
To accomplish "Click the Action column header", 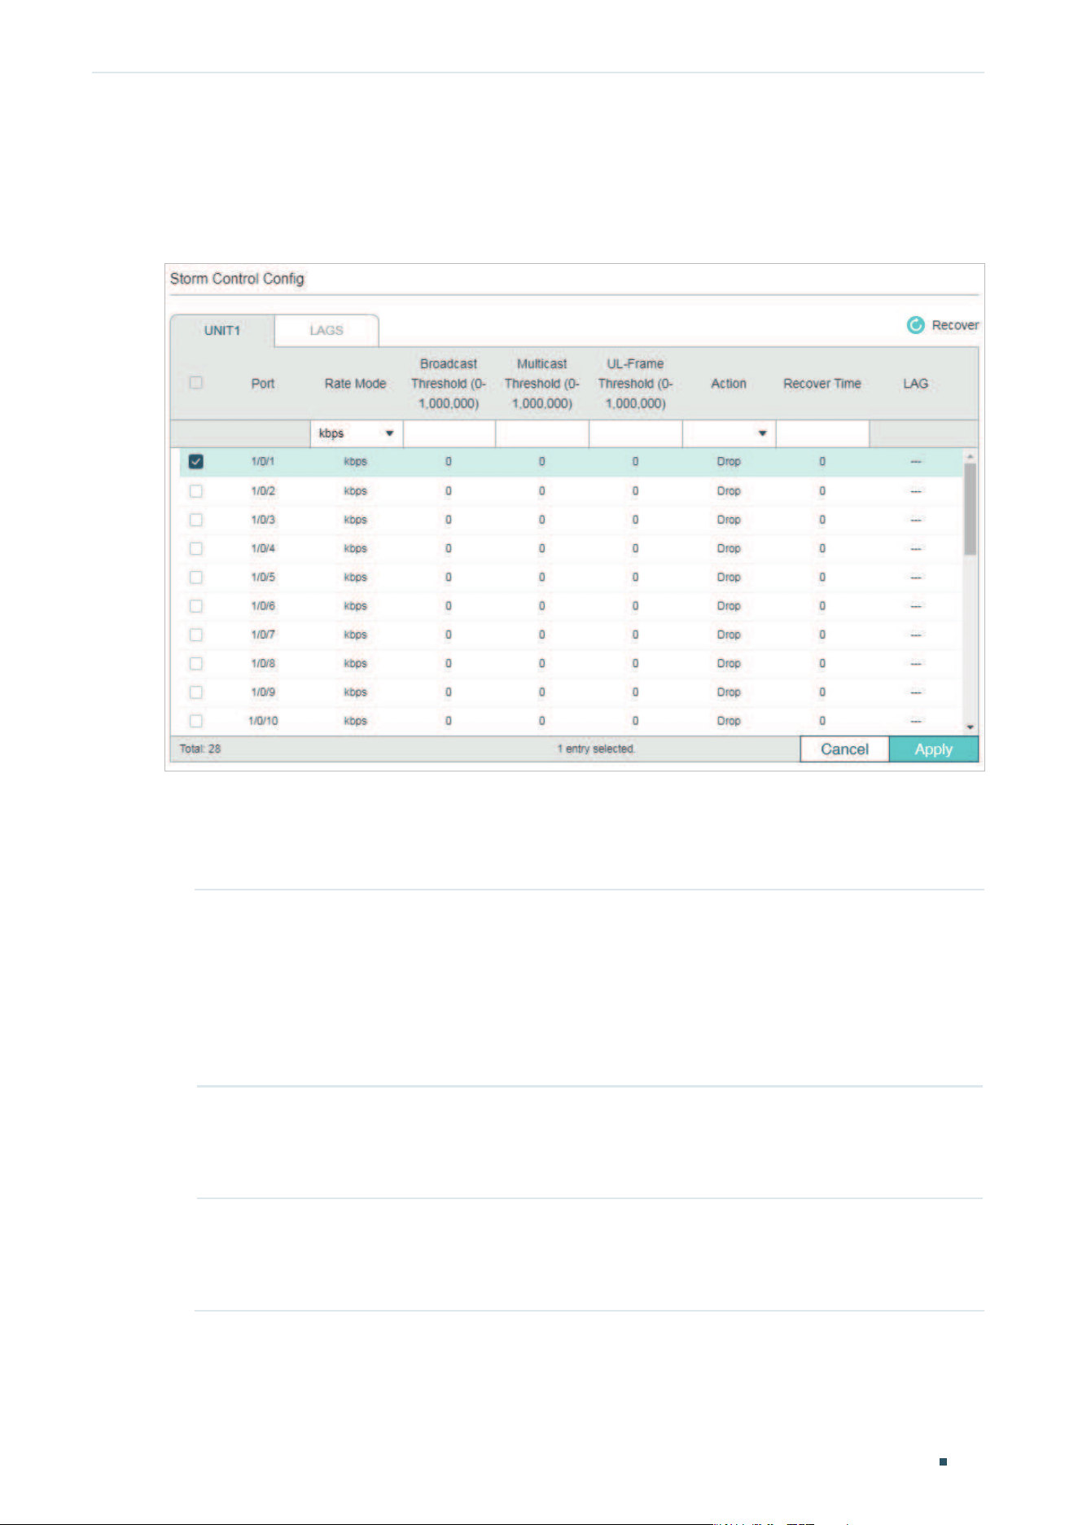I will tap(729, 384).
